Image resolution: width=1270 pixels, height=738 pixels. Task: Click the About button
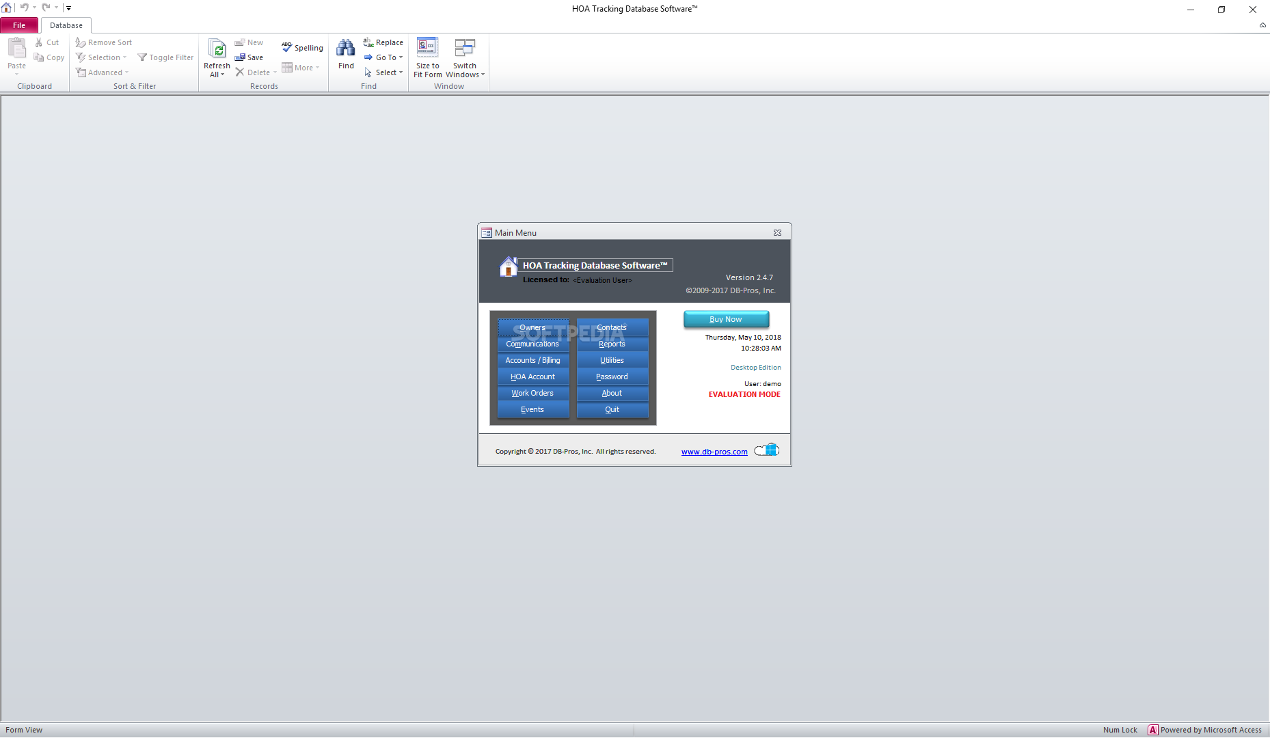click(x=612, y=393)
